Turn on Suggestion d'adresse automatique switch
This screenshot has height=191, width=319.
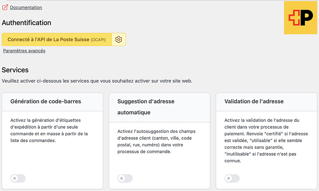125,179
